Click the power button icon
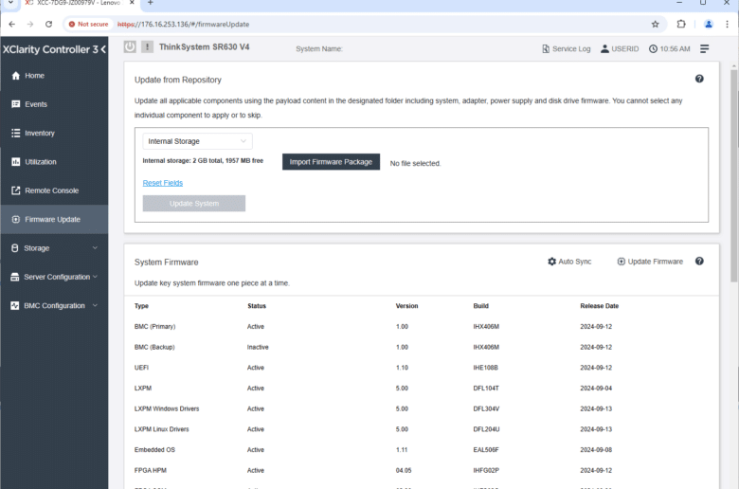739x489 pixels. pos(130,46)
